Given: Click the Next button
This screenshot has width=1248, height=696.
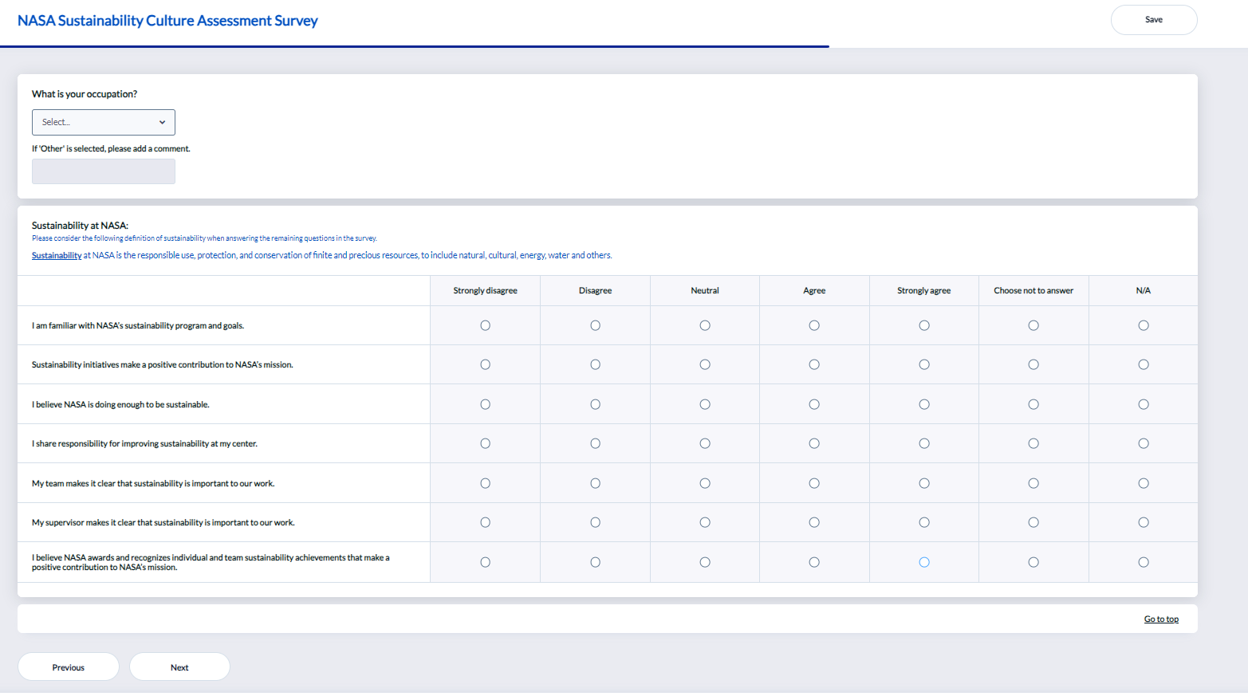Looking at the screenshot, I should tap(179, 667).
